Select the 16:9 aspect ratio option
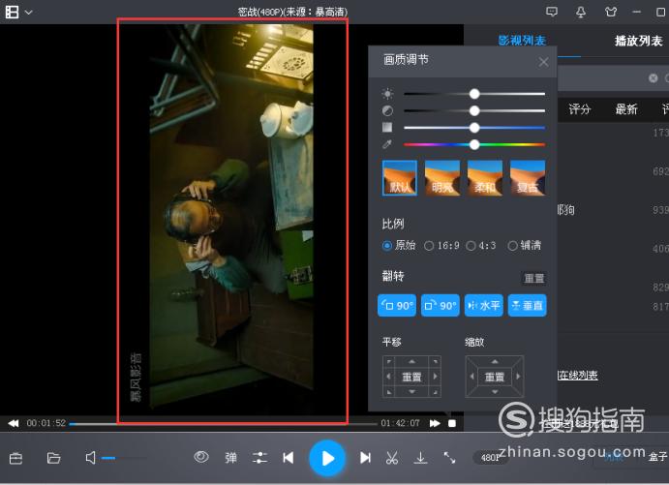Image resolution: width=669 pixels, height=485 pixels. [x=442, y=246]
